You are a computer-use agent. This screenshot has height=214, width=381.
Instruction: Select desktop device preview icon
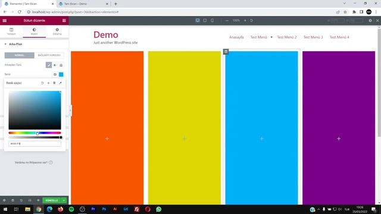click(198, 21)
